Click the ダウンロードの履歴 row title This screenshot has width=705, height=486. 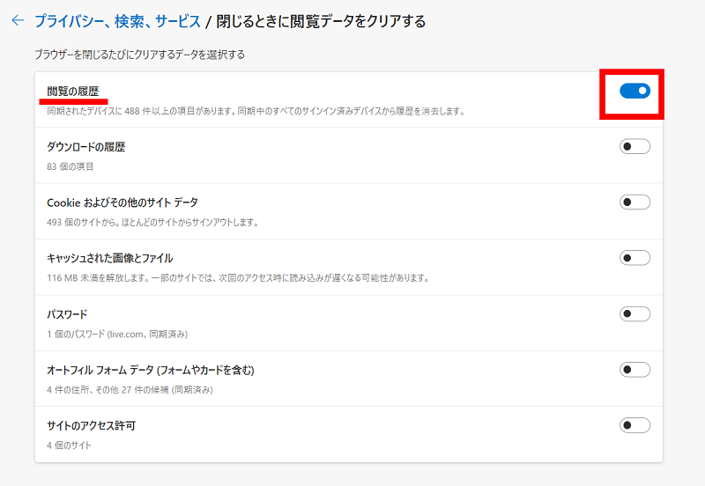pyautogui.click(x=85, y=147)
